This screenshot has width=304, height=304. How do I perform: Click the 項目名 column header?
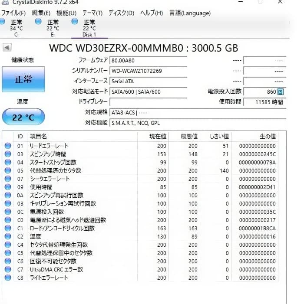tap(83, 137)
